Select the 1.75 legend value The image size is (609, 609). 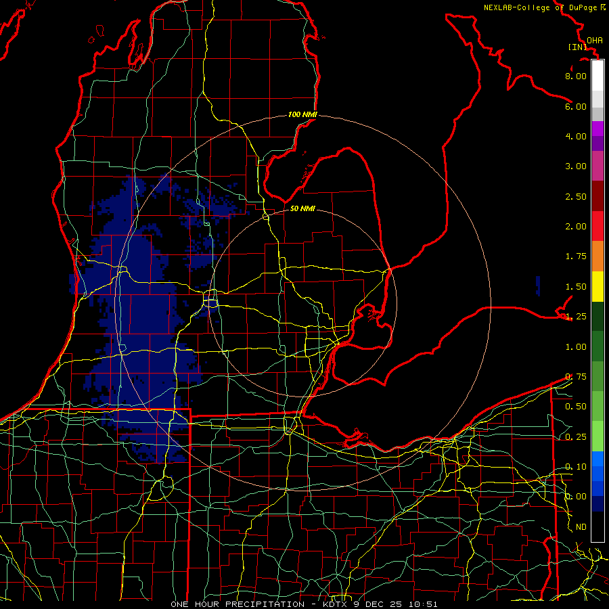point(576,256)
